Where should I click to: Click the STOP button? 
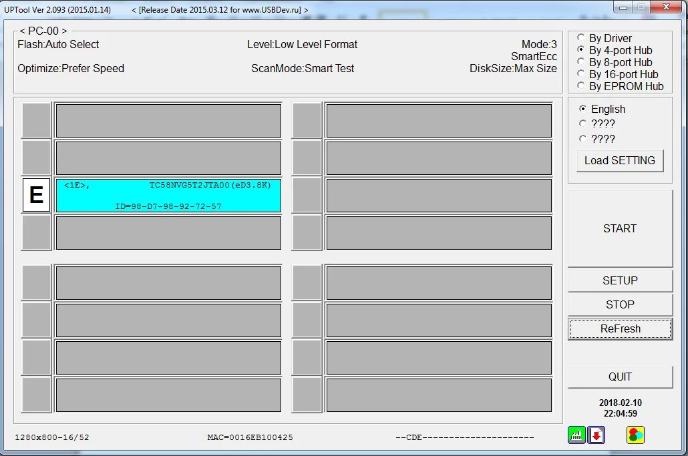pyautogui.click(x=620, y=304)
